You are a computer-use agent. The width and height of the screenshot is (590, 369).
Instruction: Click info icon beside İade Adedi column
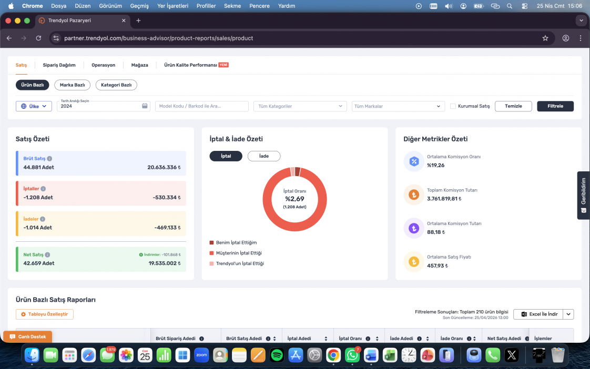[419, 339]
